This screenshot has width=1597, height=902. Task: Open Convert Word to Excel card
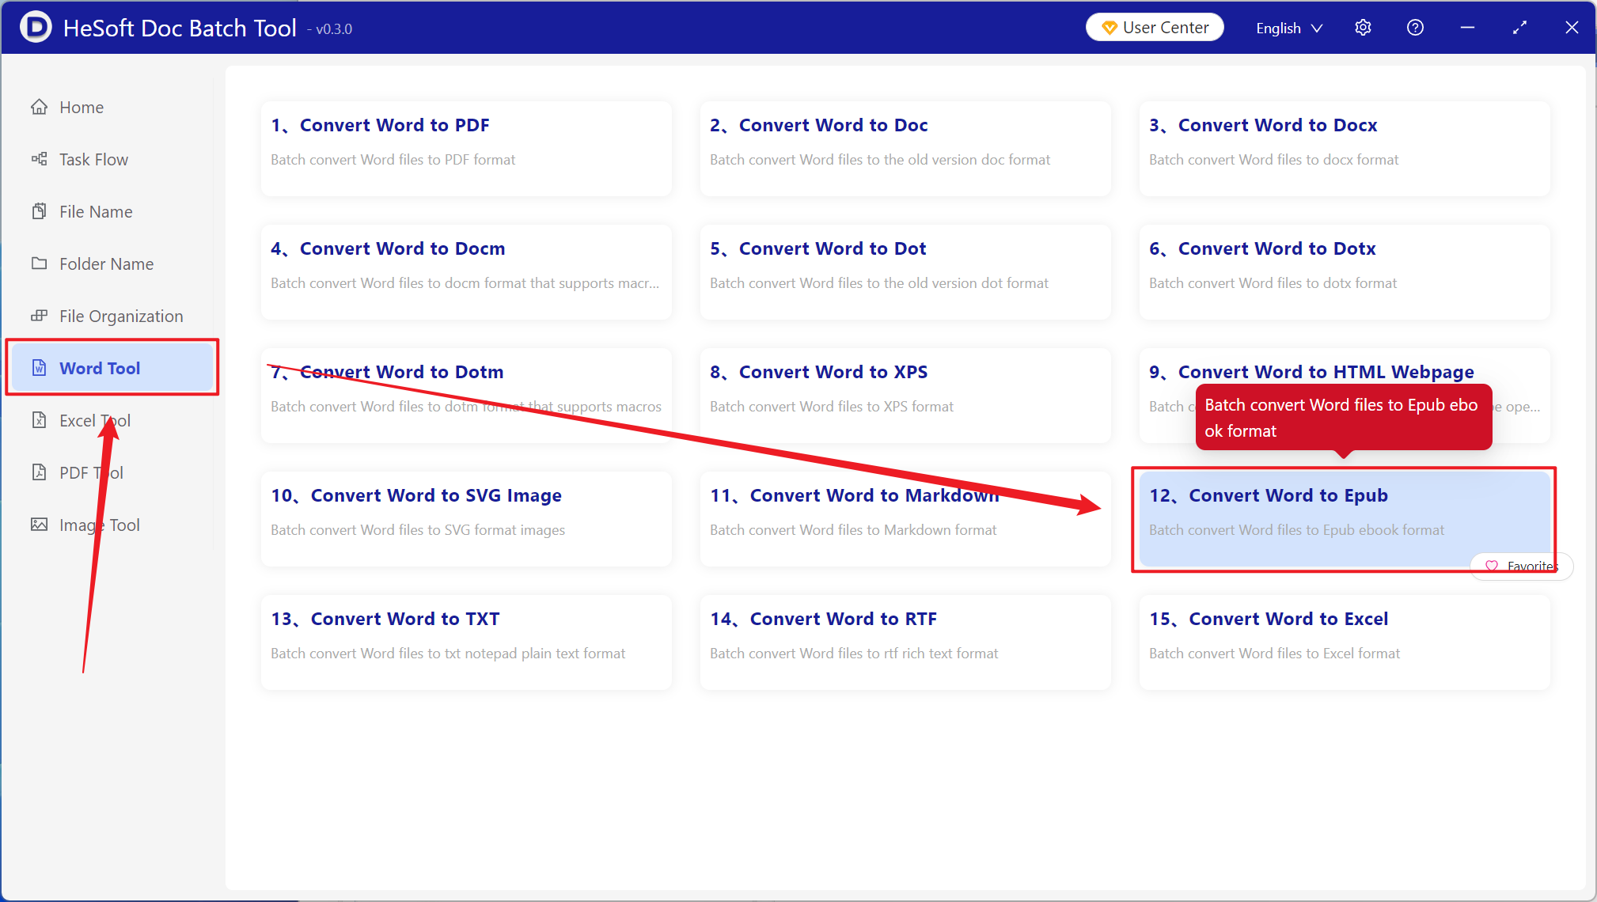1345,642
